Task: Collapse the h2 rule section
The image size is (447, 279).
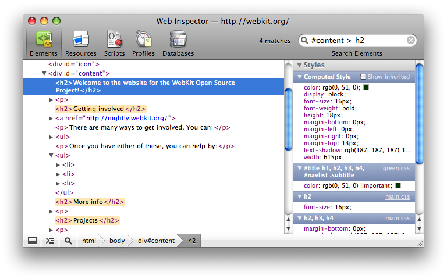Action: 300,196
